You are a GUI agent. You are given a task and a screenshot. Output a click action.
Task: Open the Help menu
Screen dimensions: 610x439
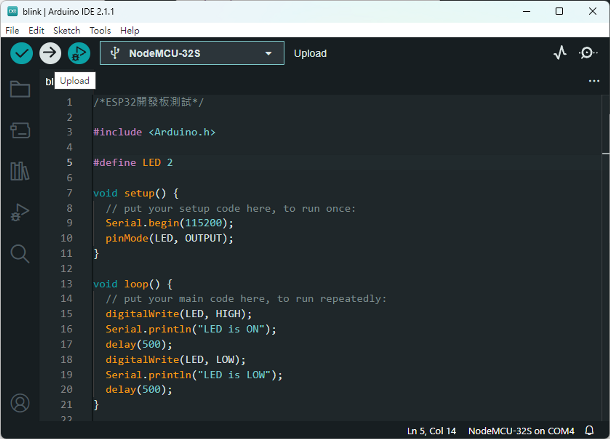[x=130, y=31]
